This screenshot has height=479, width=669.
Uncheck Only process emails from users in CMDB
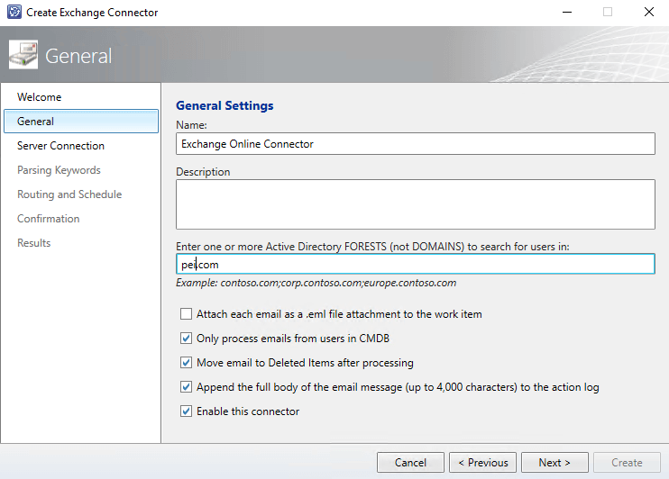(x=186, y=339)
